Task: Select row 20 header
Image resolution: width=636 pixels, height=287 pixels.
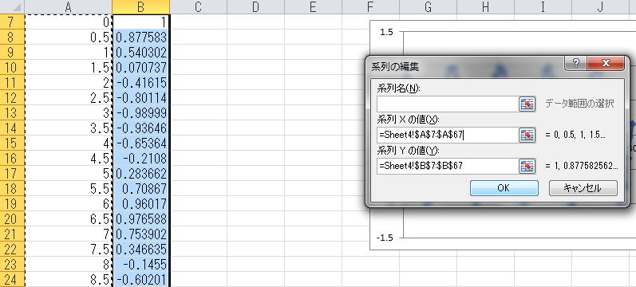Action: point(12,219)
